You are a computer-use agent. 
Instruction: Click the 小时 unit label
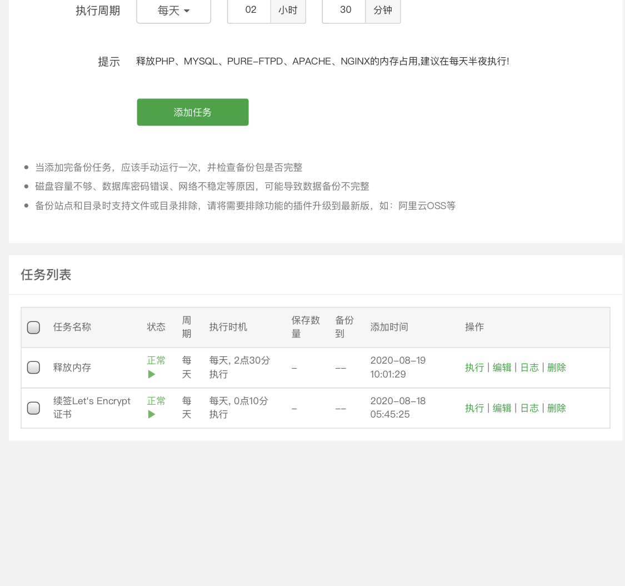point(288,10)
